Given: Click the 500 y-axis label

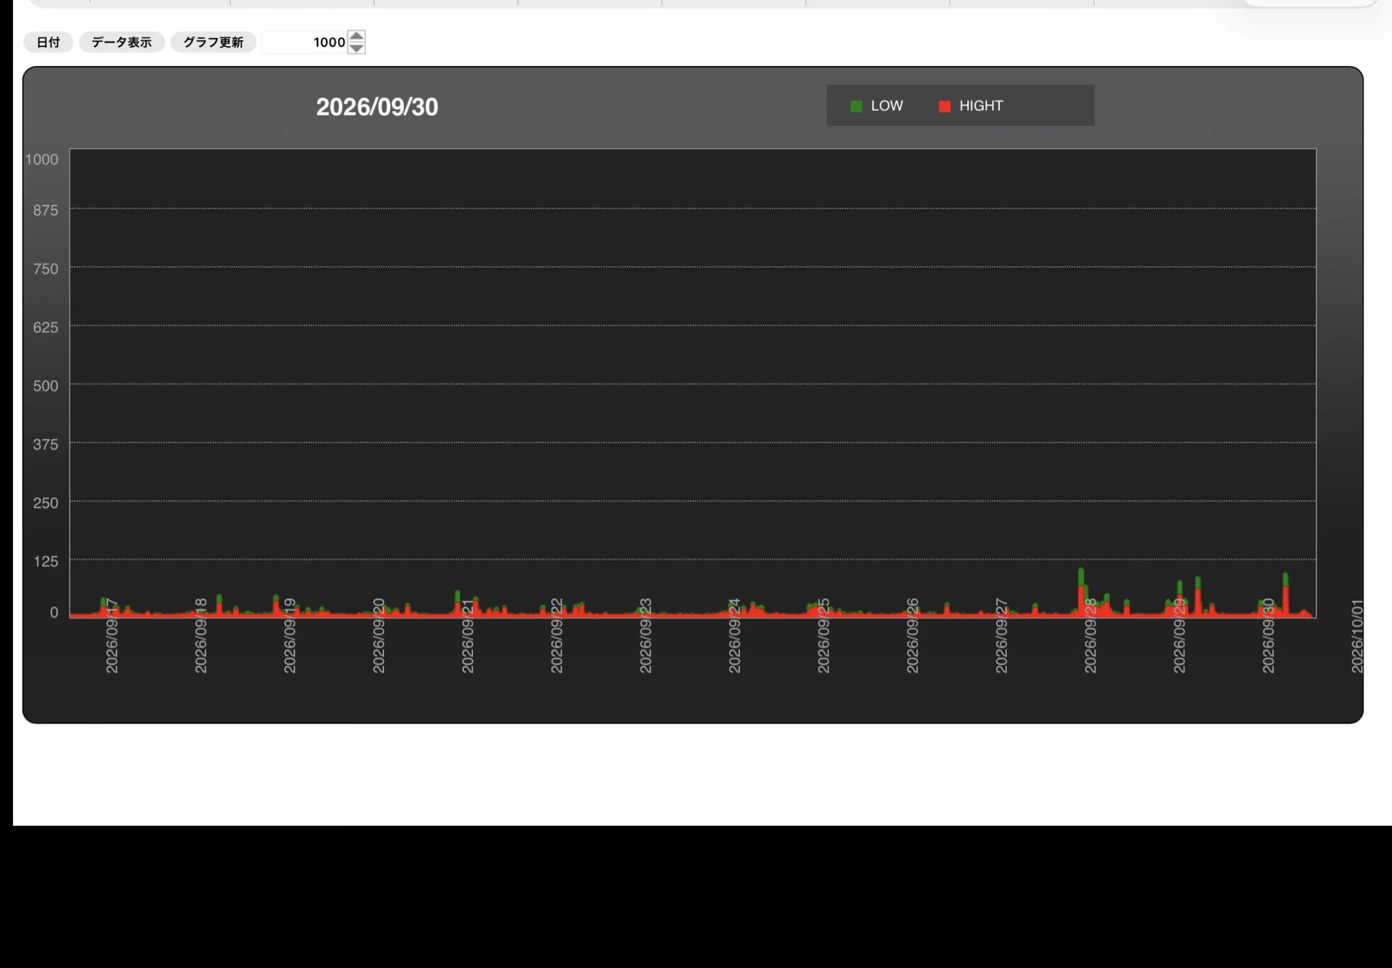Looking at the screenshot, I should click(x=46, y=385).
